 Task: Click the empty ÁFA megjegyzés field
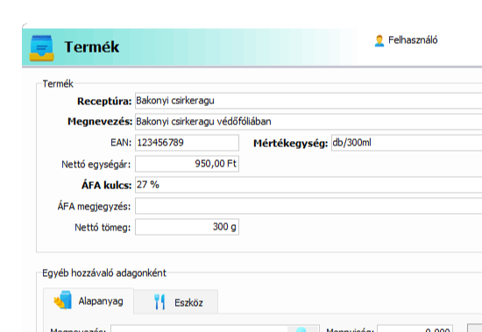pos(308,206)
